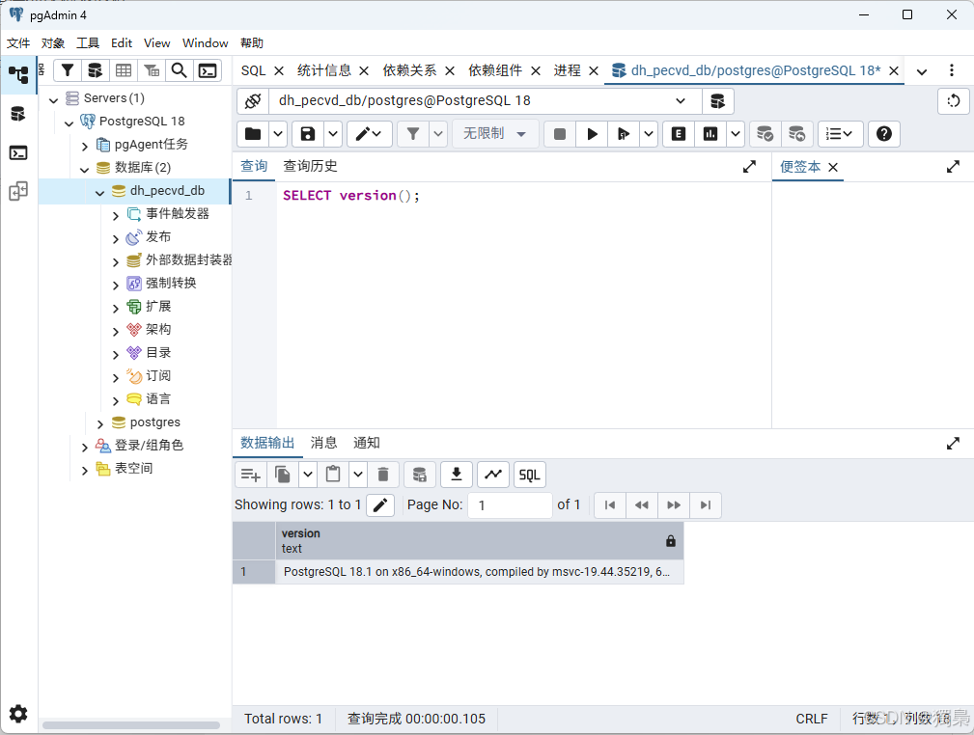Open filter options dropdown arrow
974x735 pixels.
[x=438, y=133]
